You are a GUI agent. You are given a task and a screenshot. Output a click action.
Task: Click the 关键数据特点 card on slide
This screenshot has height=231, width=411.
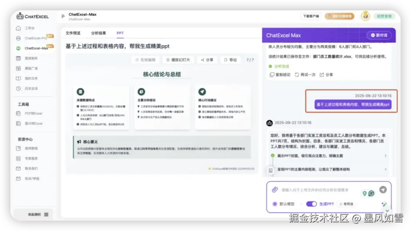coord(101,108)
